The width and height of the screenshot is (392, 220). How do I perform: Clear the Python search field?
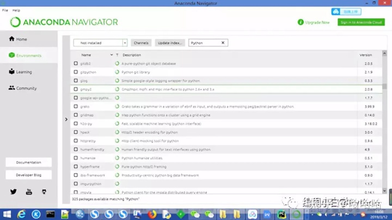pos(223,43)
